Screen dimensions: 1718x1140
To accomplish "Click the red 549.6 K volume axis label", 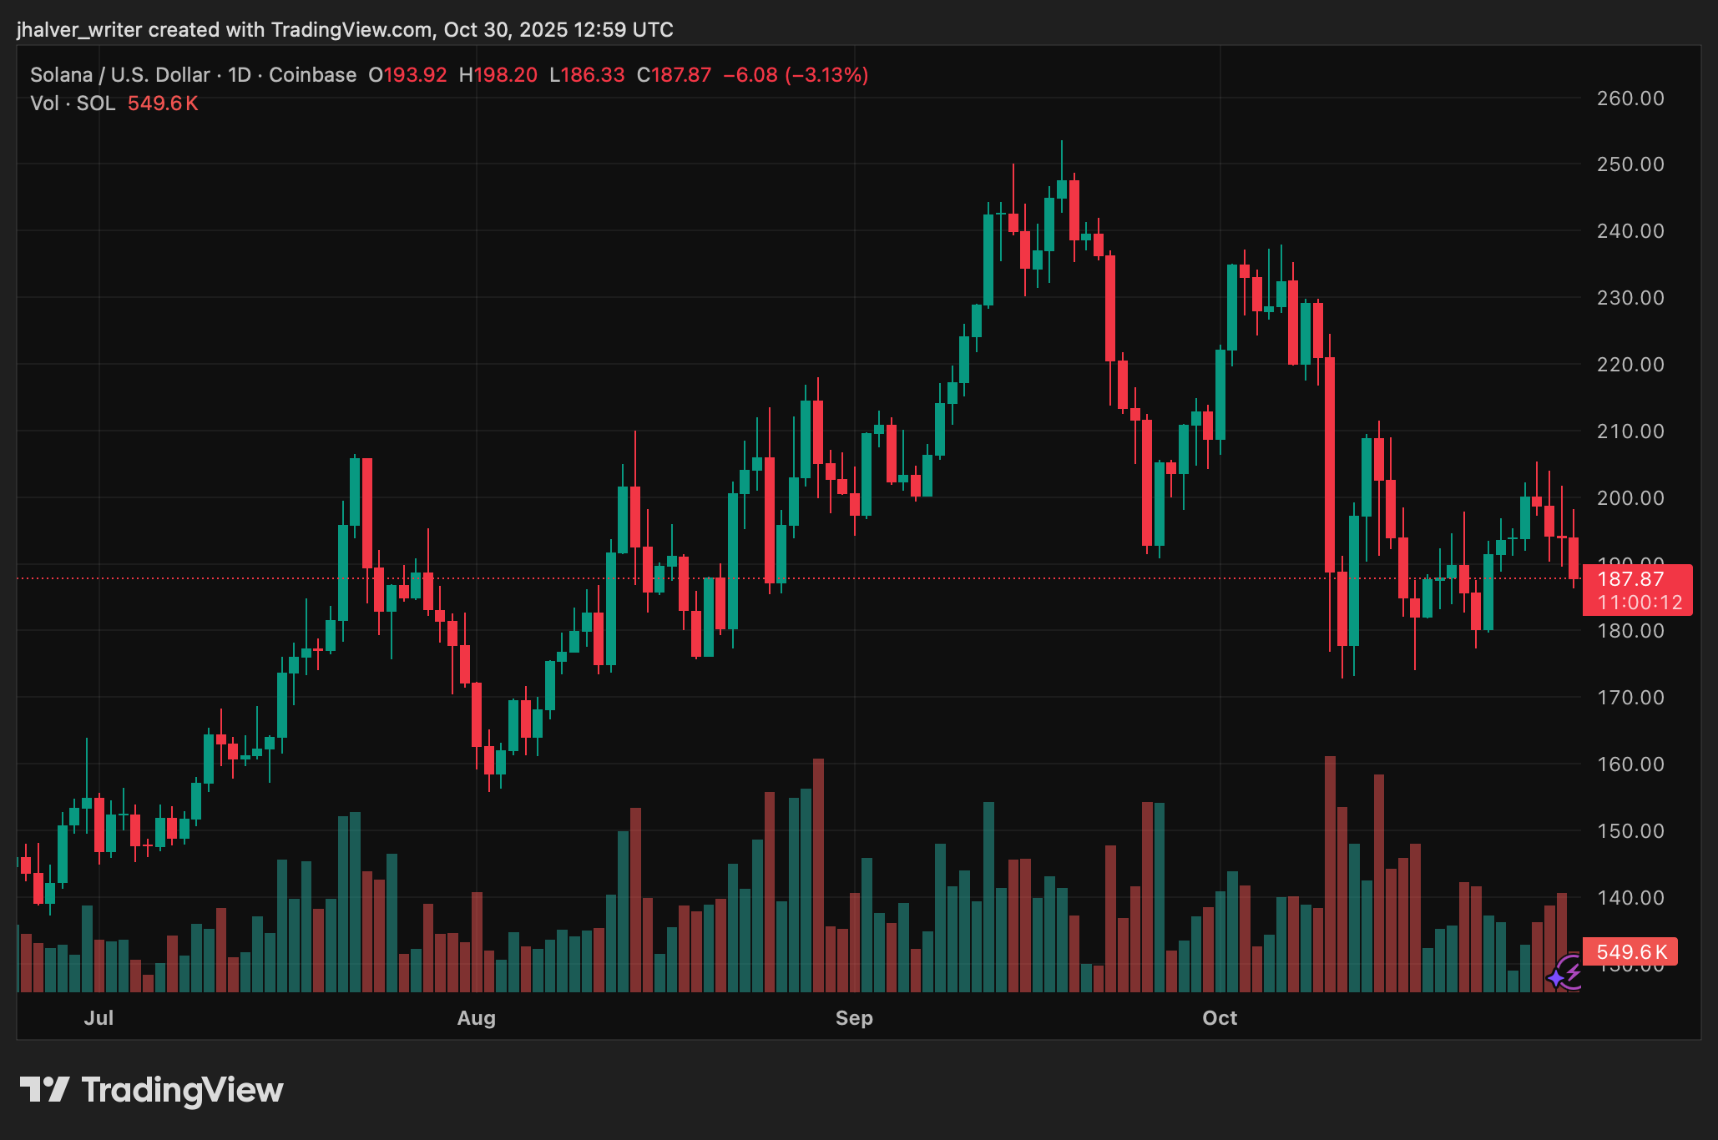I will click(1630, 952).
